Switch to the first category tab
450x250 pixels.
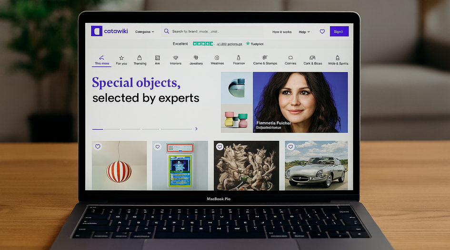tap(101, 60)
